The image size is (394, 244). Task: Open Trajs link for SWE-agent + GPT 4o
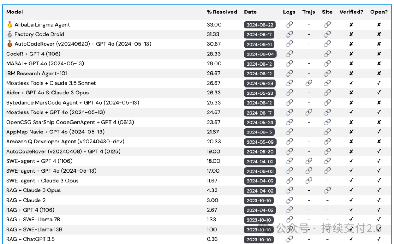(x=309, y=171)
